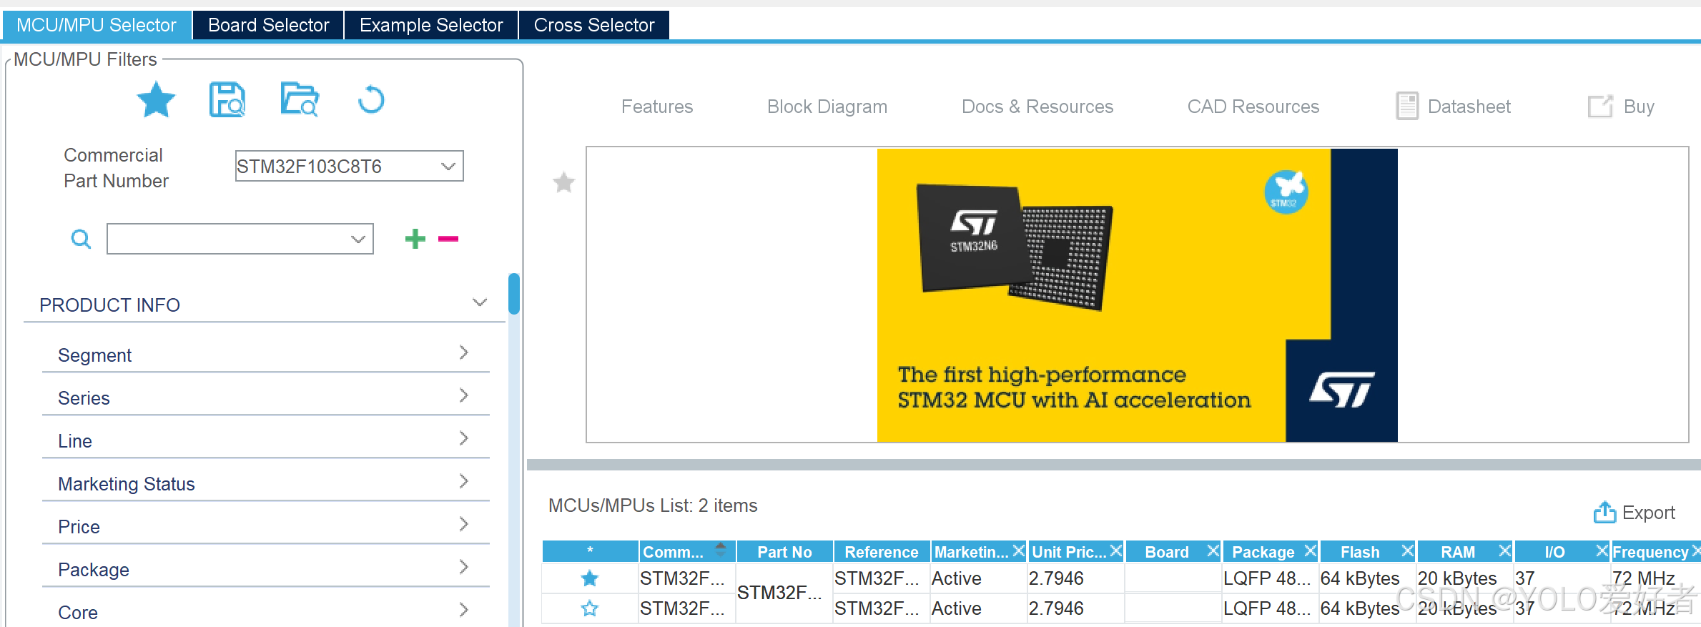Click the STM32N6 AI acceleration banner

click(x=1137, y=295)
